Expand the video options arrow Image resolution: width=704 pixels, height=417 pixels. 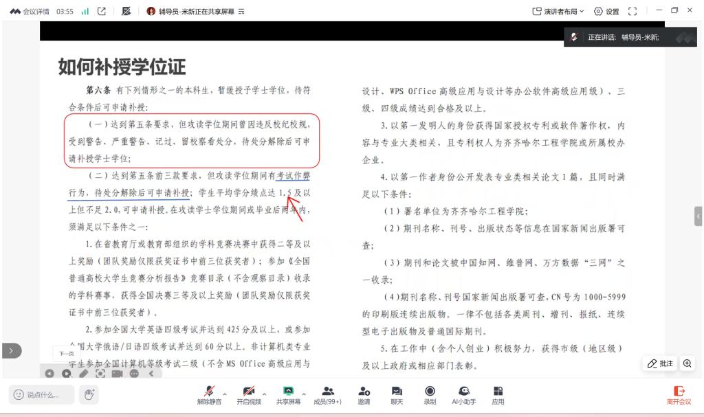(265, 394)
